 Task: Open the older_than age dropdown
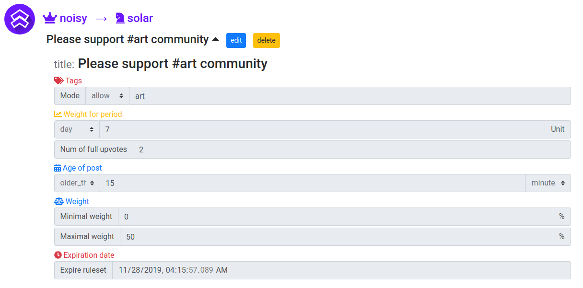coord(77,183)
